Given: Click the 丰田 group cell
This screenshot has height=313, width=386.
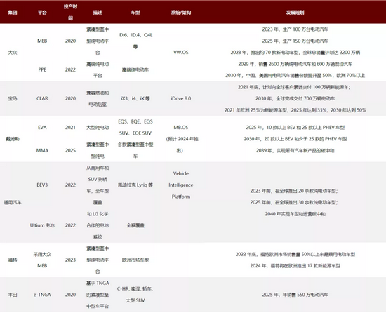Looking at the screenshot, I should (13, 295).
